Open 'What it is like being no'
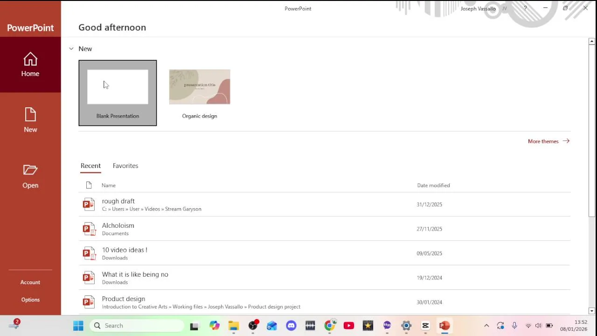Image resolution: width=597 pixels, height=336 pixels. click(324, 278)
